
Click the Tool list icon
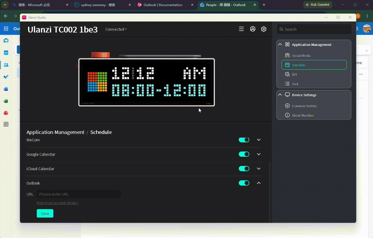(x=287, y=84)
